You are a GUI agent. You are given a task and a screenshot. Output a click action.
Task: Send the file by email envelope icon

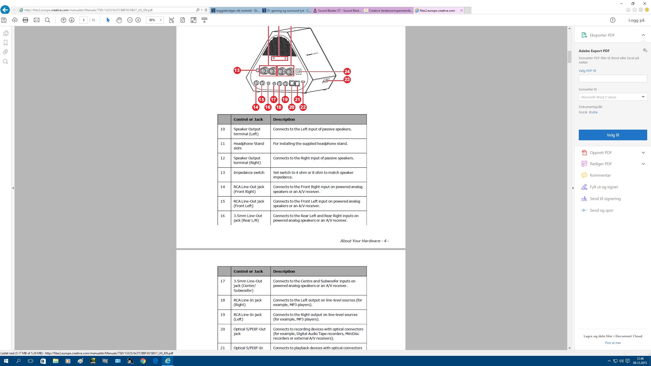[x=37, y=20]
